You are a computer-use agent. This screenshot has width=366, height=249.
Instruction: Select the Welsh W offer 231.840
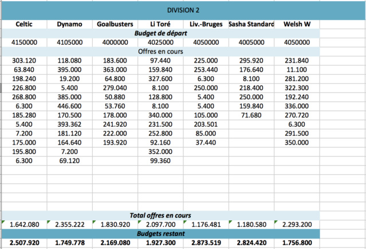pos(297,61)
